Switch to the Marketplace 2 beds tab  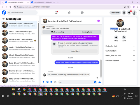click(x=43, y=2)
